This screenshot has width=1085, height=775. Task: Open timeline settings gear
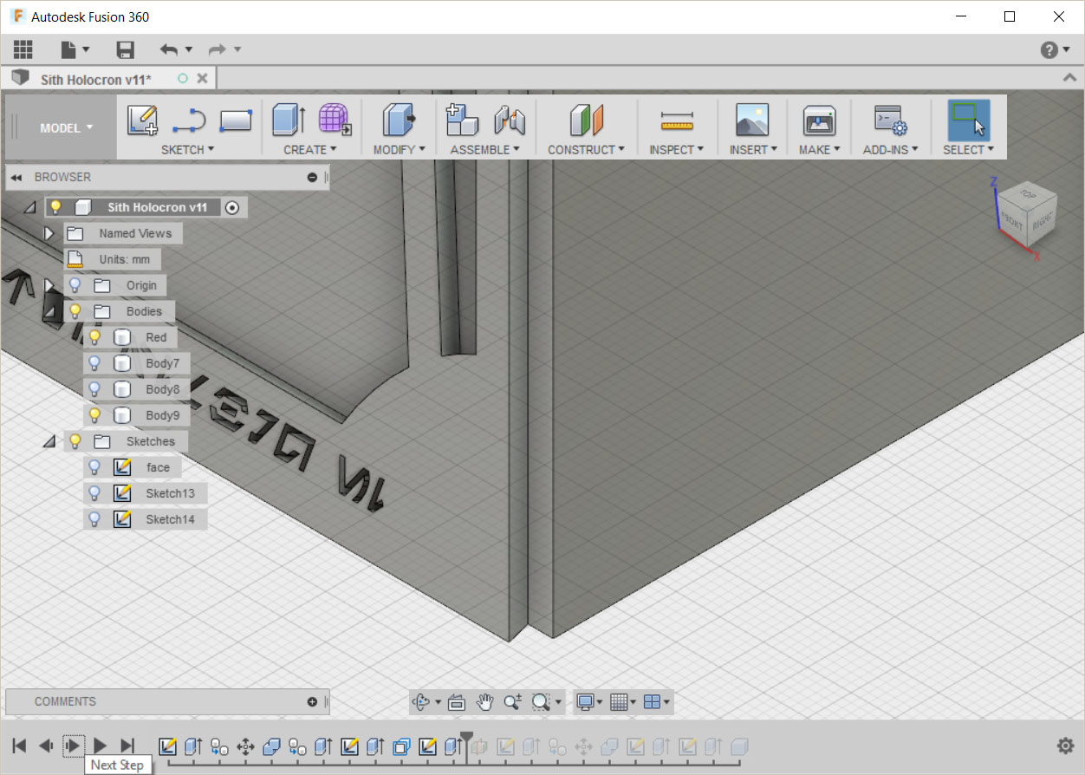point(1065,746)
